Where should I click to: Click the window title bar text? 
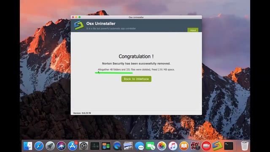coord(136,17)
